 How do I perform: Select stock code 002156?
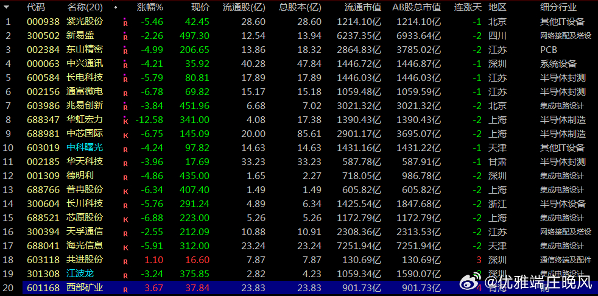pos(43,91)
